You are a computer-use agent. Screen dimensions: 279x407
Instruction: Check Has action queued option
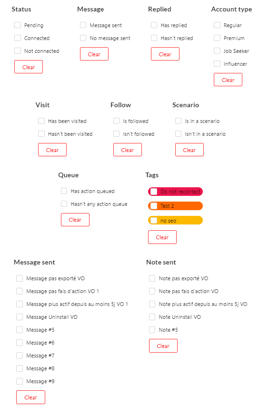[64, 191]
